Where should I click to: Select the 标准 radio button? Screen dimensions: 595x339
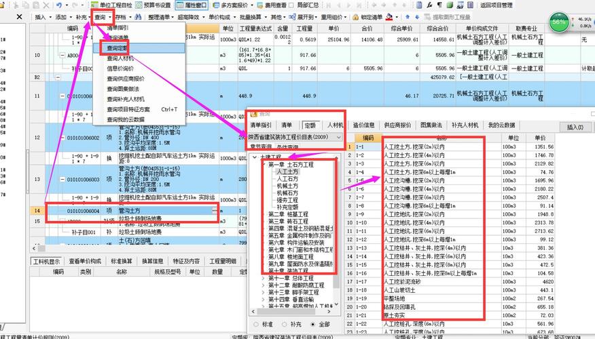pos(256,324)
